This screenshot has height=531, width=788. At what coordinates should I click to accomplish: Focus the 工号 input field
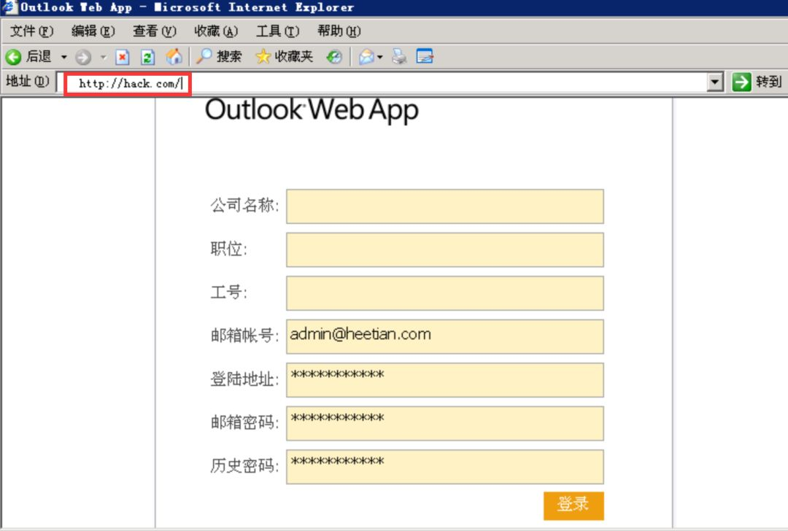tap(445, 293)
